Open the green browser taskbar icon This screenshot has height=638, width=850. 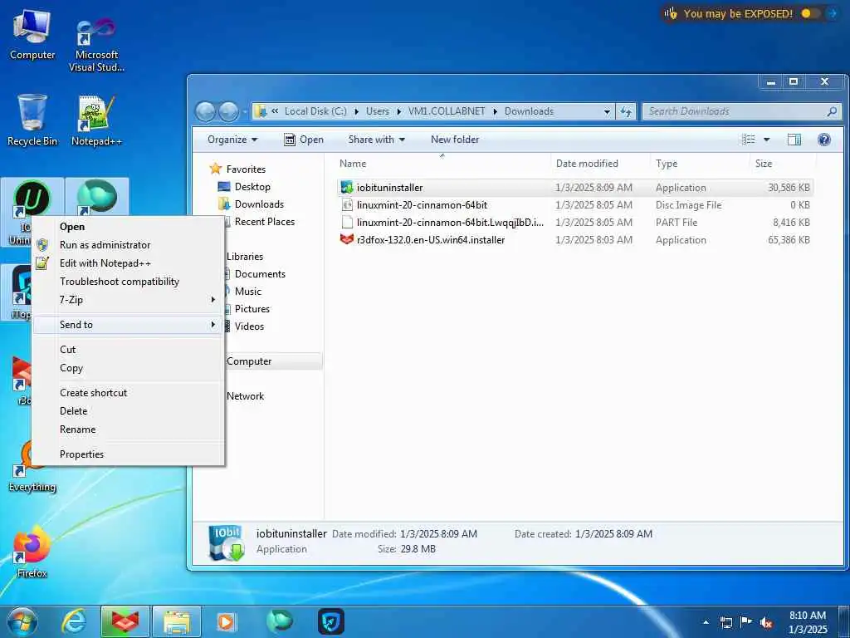click(279, 621)
